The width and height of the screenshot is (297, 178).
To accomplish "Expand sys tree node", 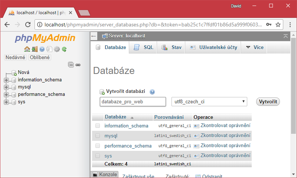I will click(6, 102).
